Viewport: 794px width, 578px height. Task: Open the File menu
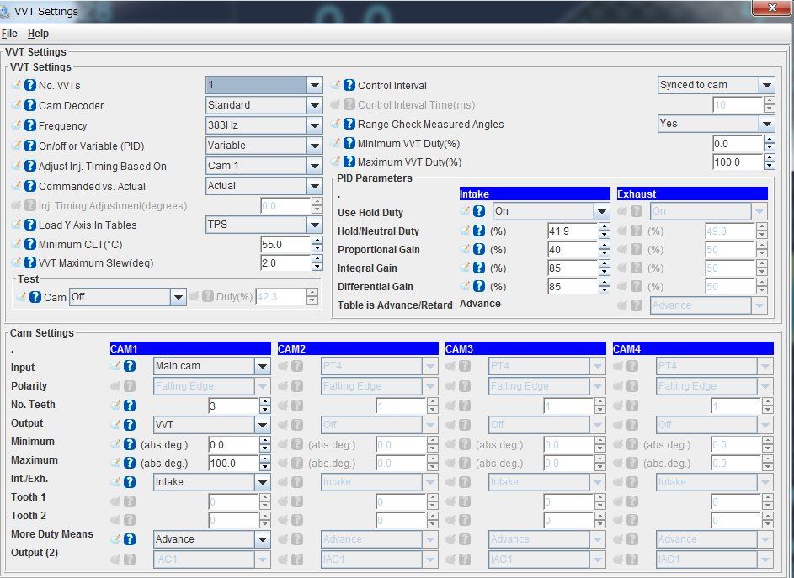tap(9, 34)
